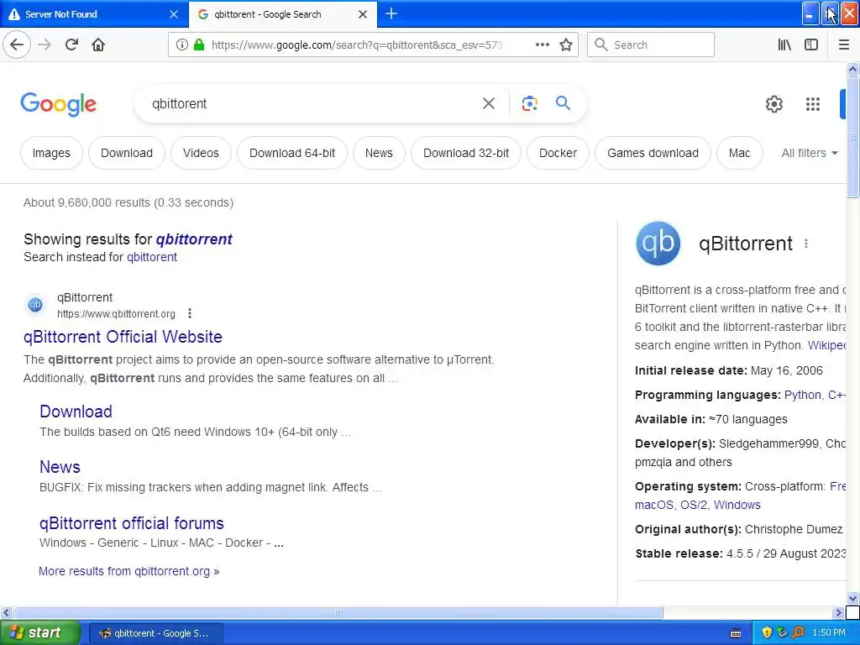
Task: Click the browser forward arrow
Action: pos(45,45)
